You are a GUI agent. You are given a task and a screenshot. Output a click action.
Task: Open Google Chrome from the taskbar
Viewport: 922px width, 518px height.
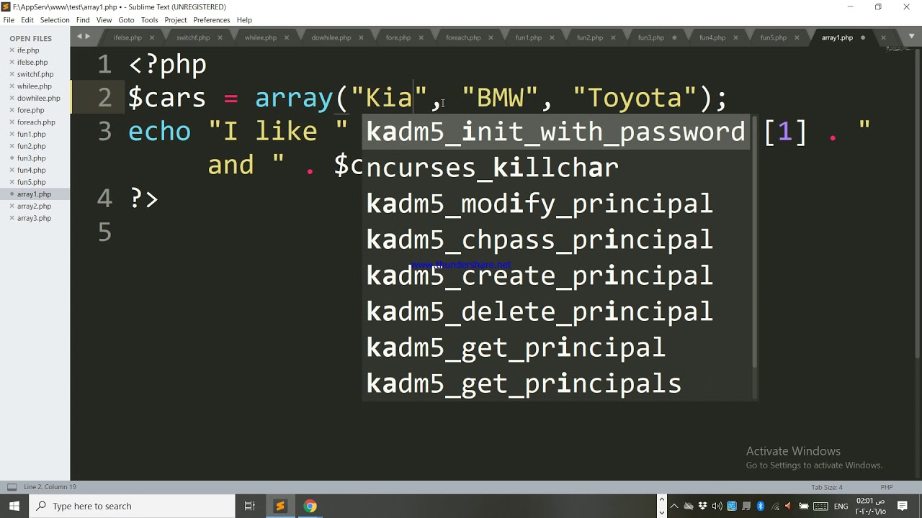pos(310,506)
